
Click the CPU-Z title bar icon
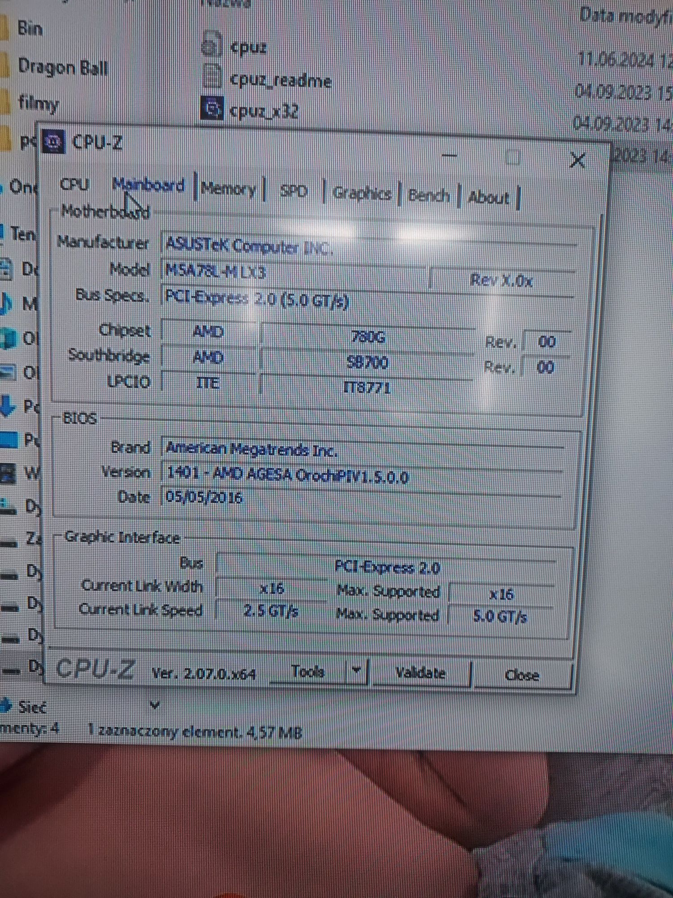[x=53, y=141]
